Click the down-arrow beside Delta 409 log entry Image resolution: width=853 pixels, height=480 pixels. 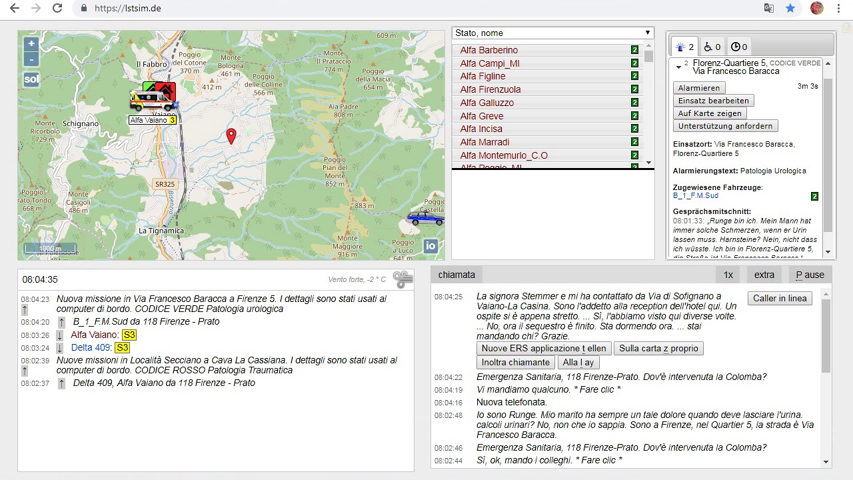click(59, 348)
